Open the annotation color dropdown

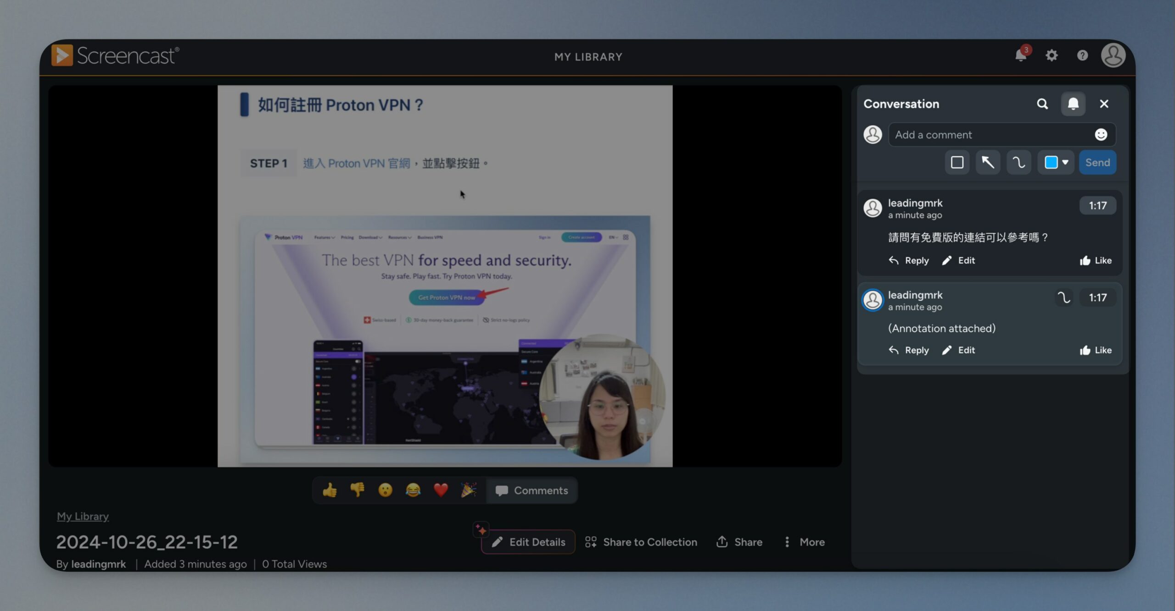[1056, 162]
